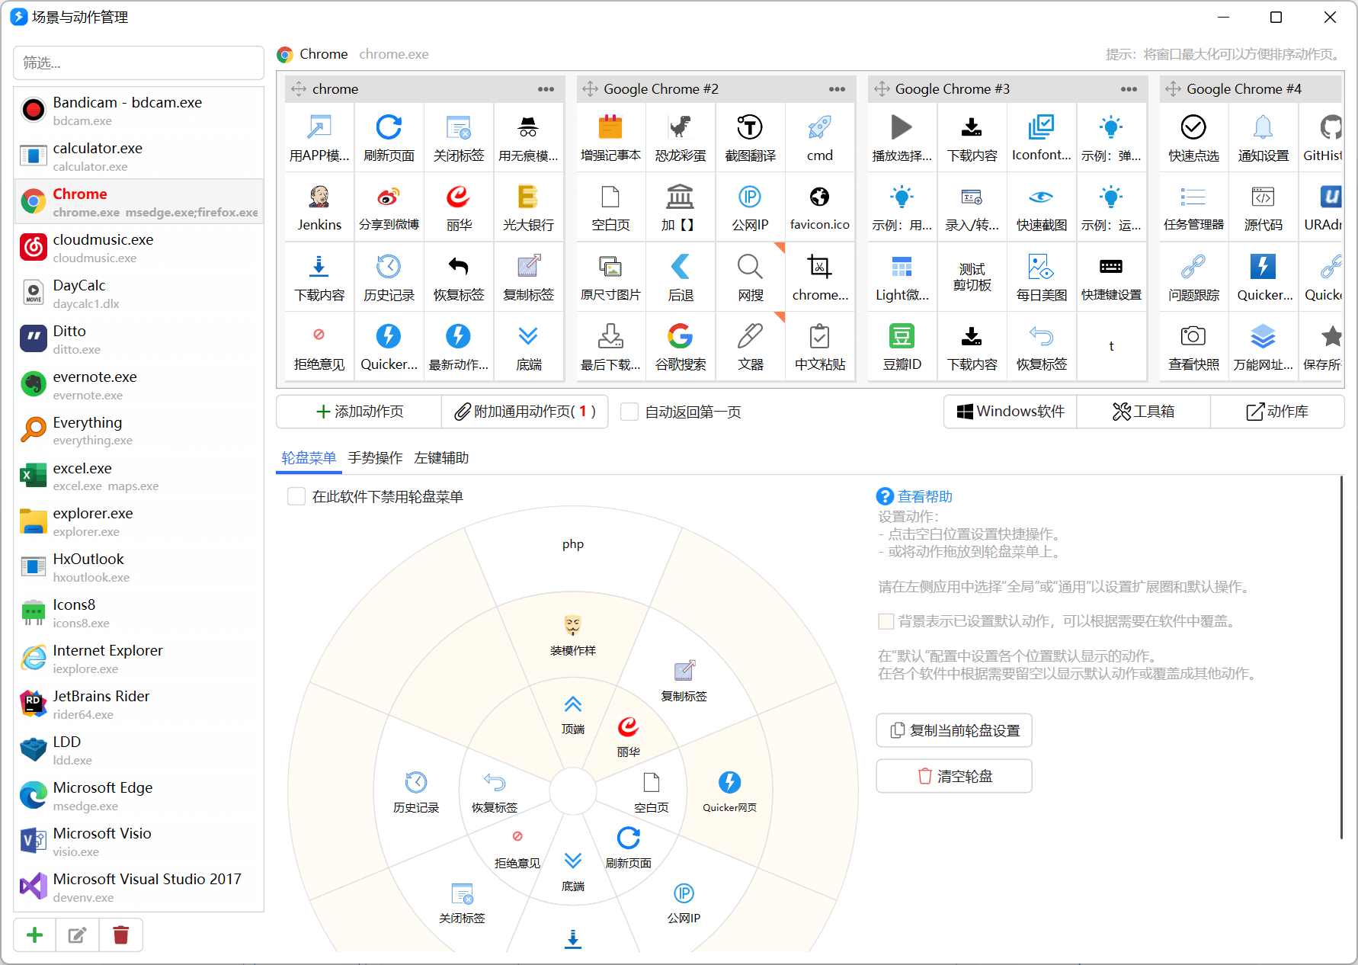The width and height of the screenshot is (1358, 965).
Task: Click the 装模作样 mask in wheel menu
Action: [x=573, y=635]
